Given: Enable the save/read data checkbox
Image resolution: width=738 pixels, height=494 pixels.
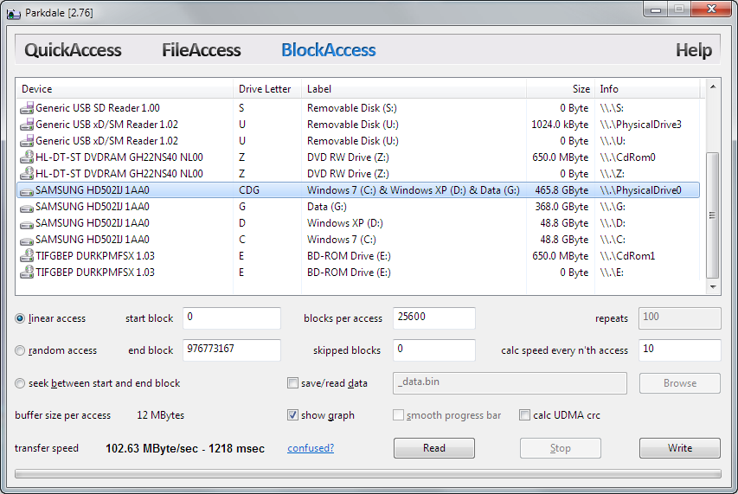Looking at the screenshot, I should pos(292,383).
